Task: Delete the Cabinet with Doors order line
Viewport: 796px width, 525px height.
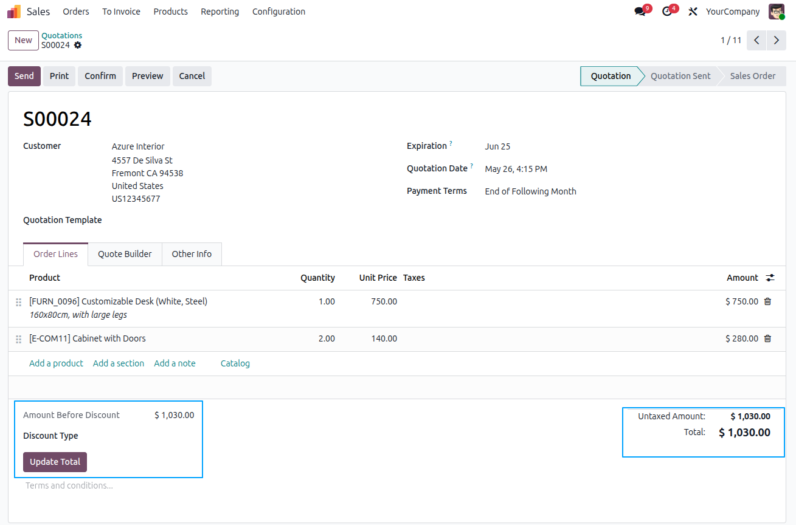Action: tap(767, 338)
